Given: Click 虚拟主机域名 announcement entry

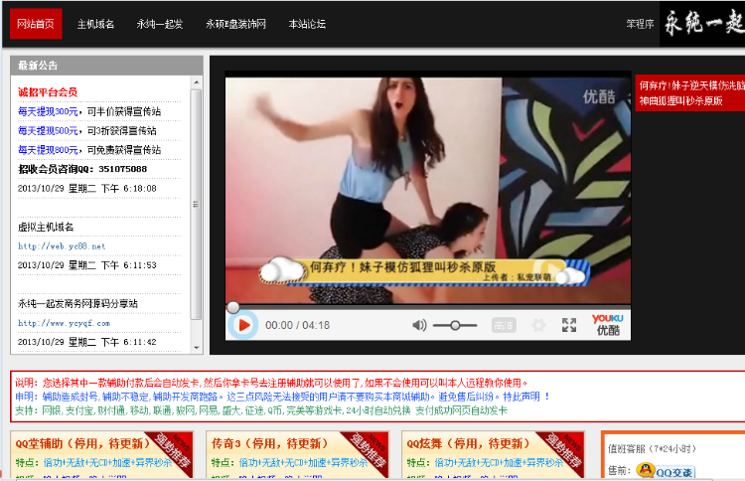Looking at the screenshot, I should [x=46, y=228].
